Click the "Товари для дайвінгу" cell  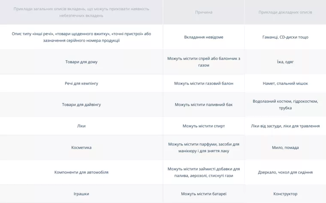click(x=81, y=104)
